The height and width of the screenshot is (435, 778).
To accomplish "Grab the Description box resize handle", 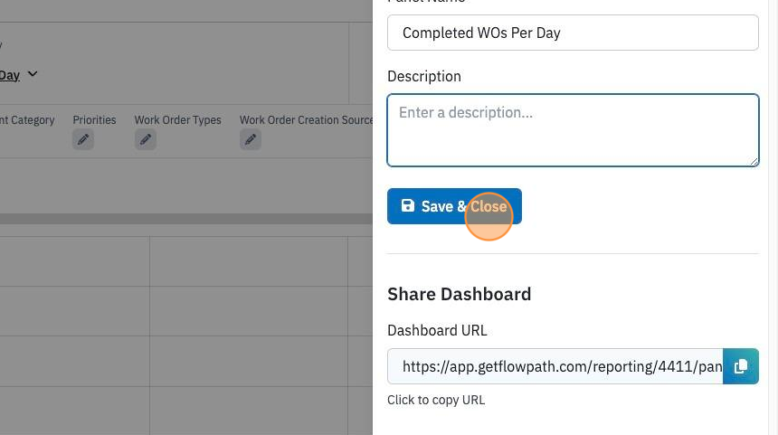I will click(x=754, y=162).
